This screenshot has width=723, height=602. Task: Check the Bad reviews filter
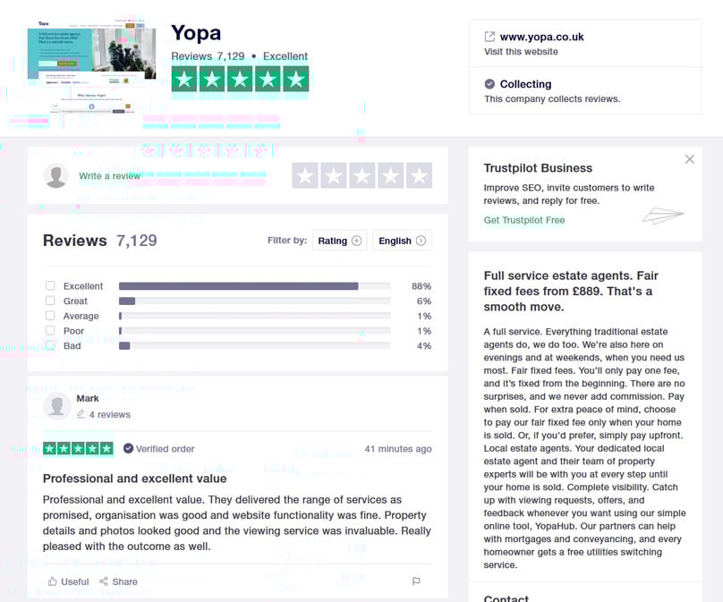click(48, 345)
